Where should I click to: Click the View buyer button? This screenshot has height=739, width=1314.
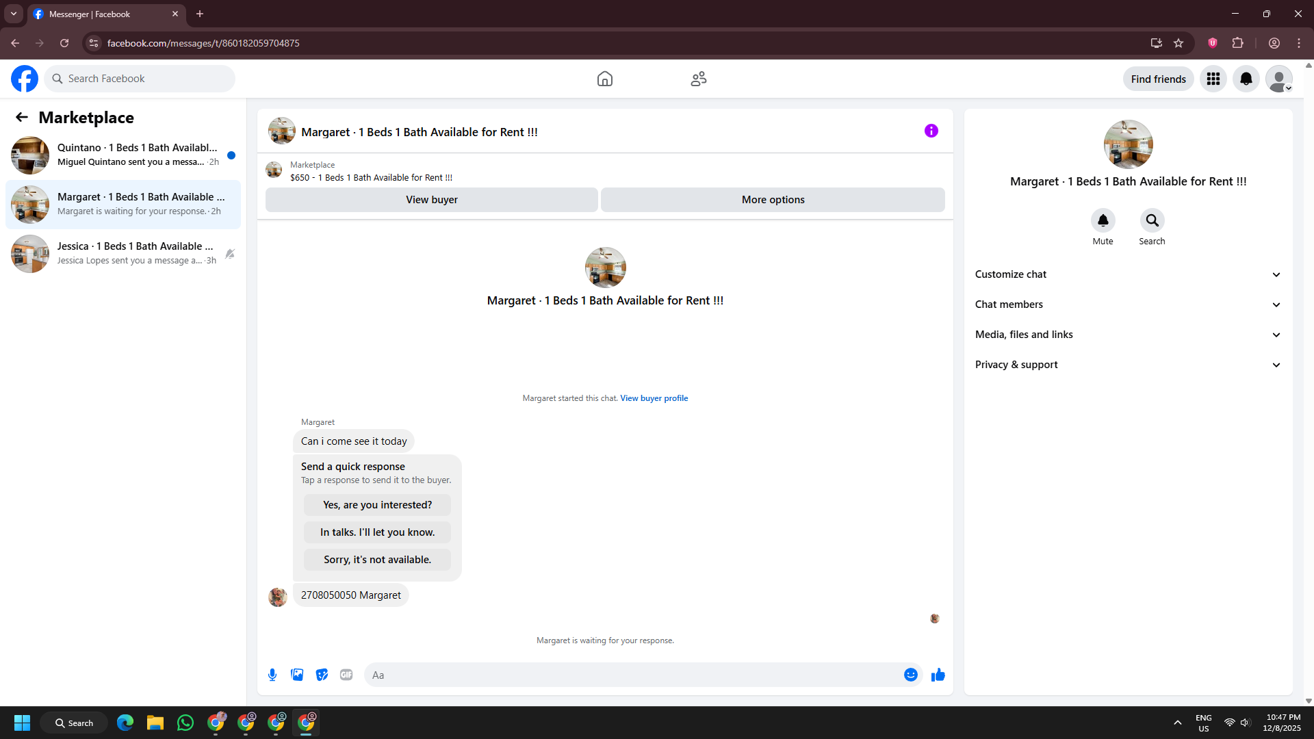(432, 200)
